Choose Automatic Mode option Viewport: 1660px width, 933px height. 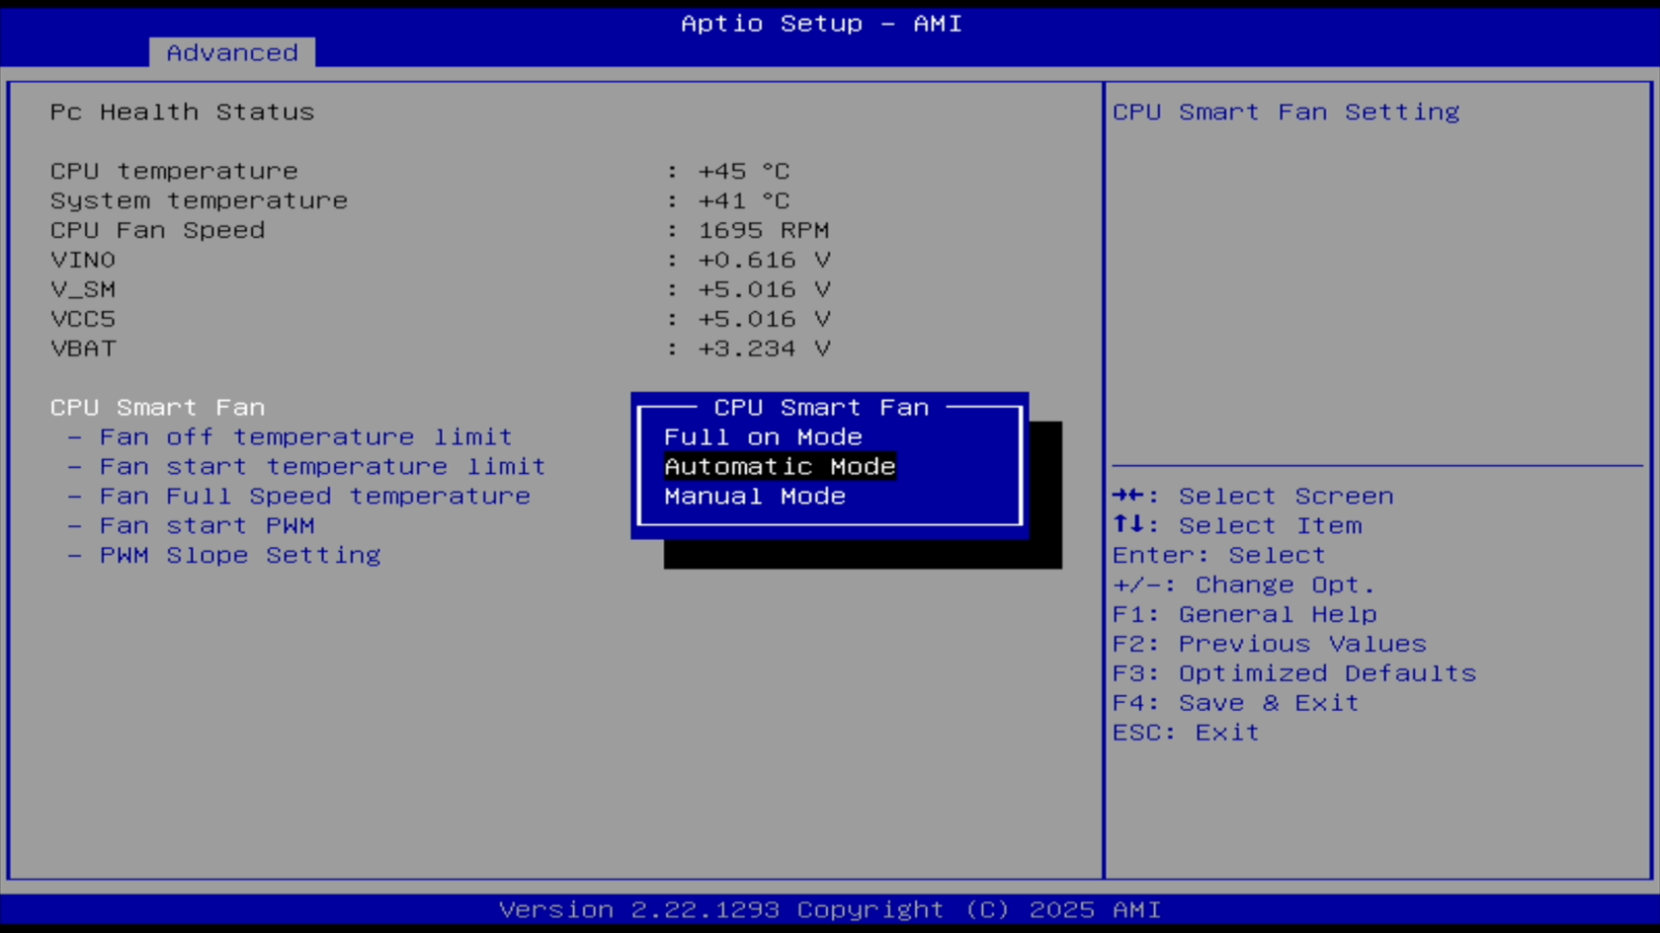(x=780, y=467)
